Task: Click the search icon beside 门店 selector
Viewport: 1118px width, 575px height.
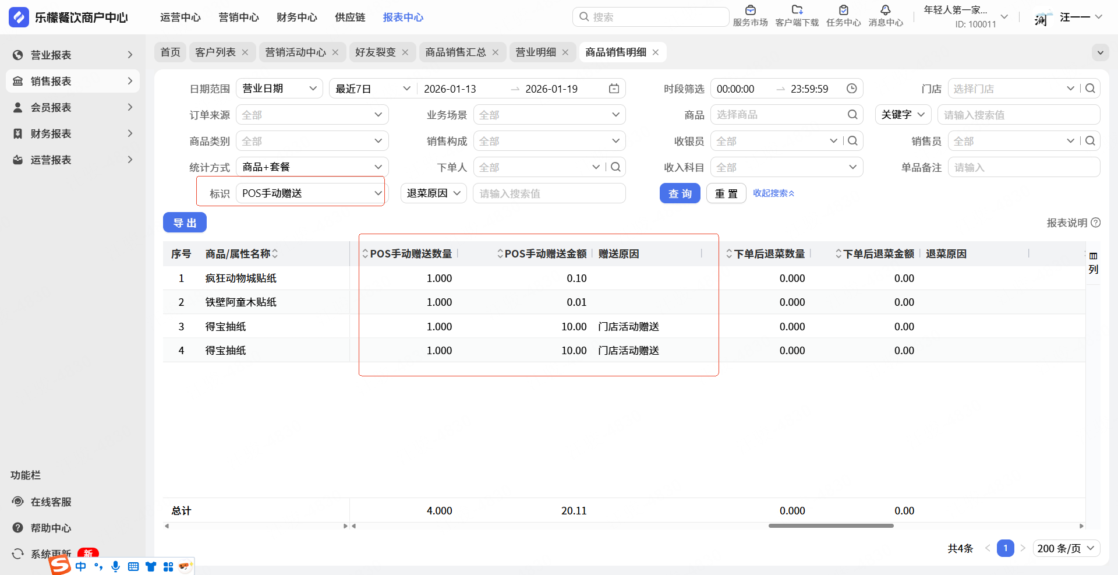Action: point(1090,89)
